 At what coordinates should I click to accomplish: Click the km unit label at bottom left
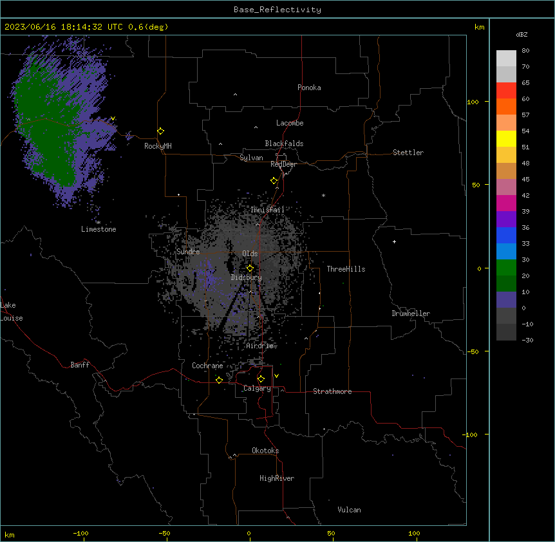(x=9, y=534)
